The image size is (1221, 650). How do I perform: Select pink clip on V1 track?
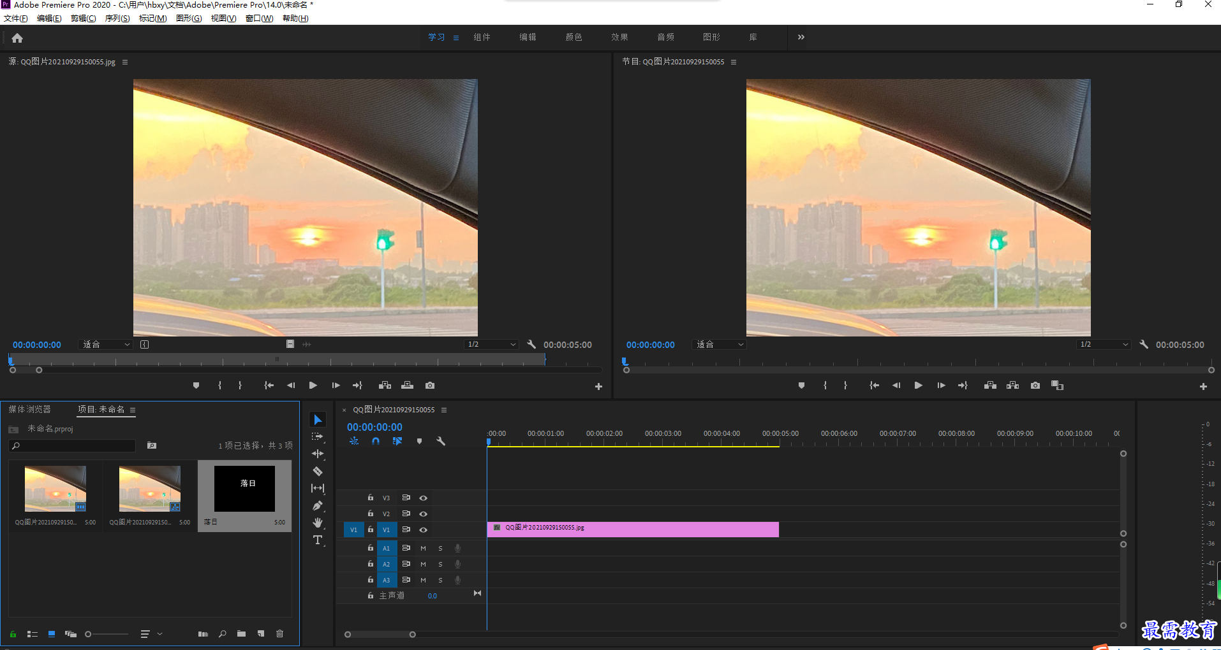633,530
